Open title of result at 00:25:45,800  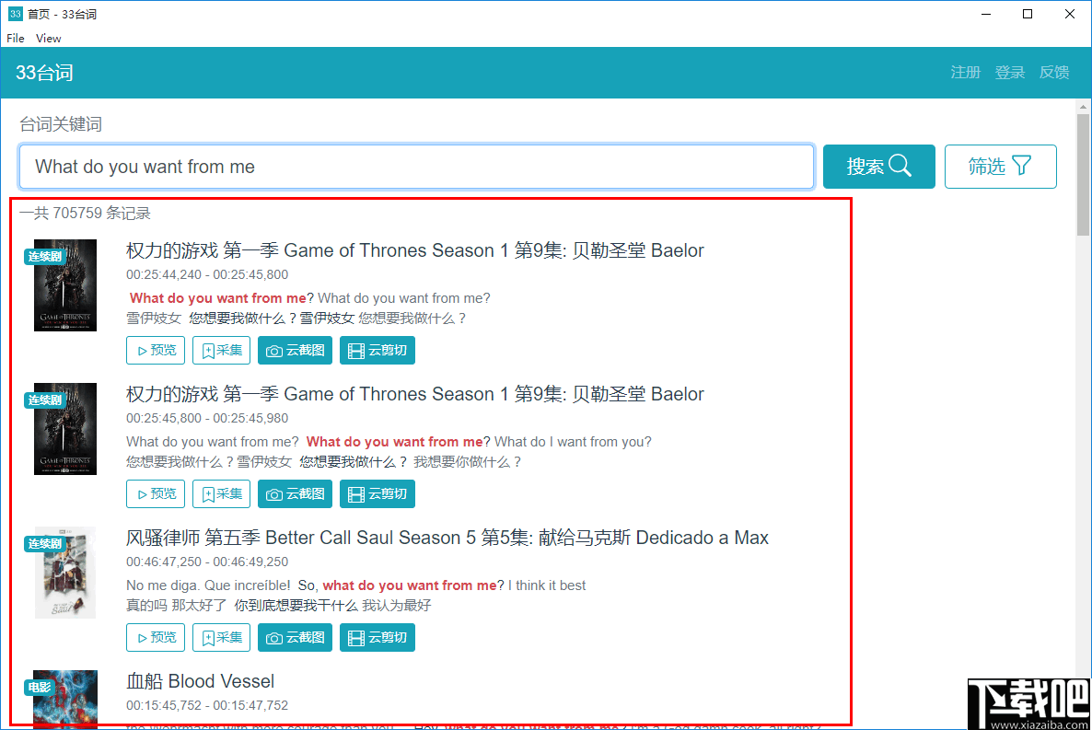(x=414, y=394)
